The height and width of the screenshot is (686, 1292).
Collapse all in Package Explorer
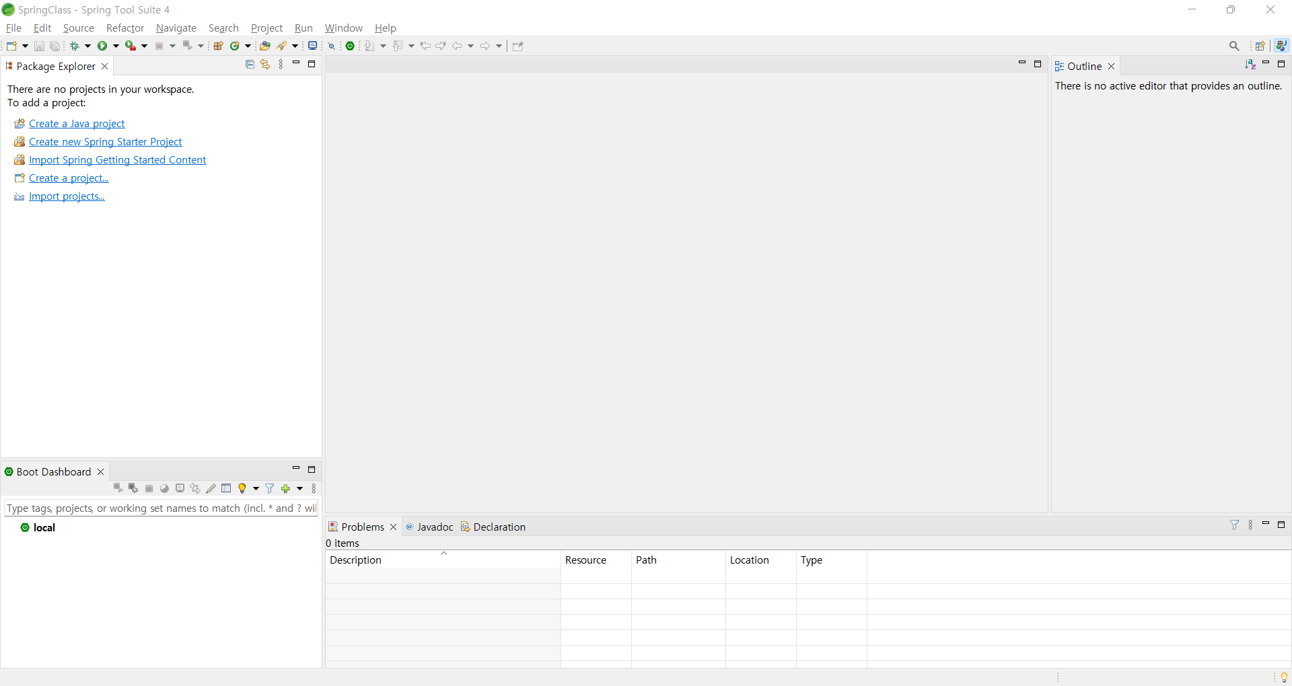click(250, 65)
